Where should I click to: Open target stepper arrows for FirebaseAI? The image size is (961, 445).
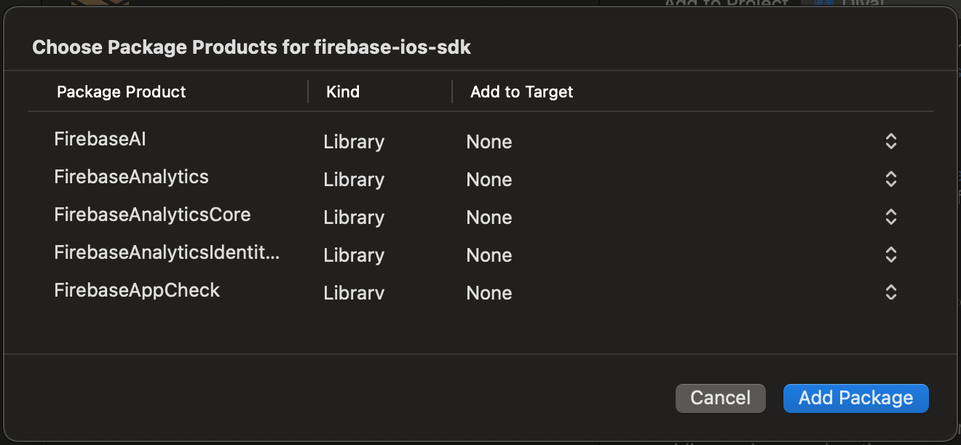(890, 142)
